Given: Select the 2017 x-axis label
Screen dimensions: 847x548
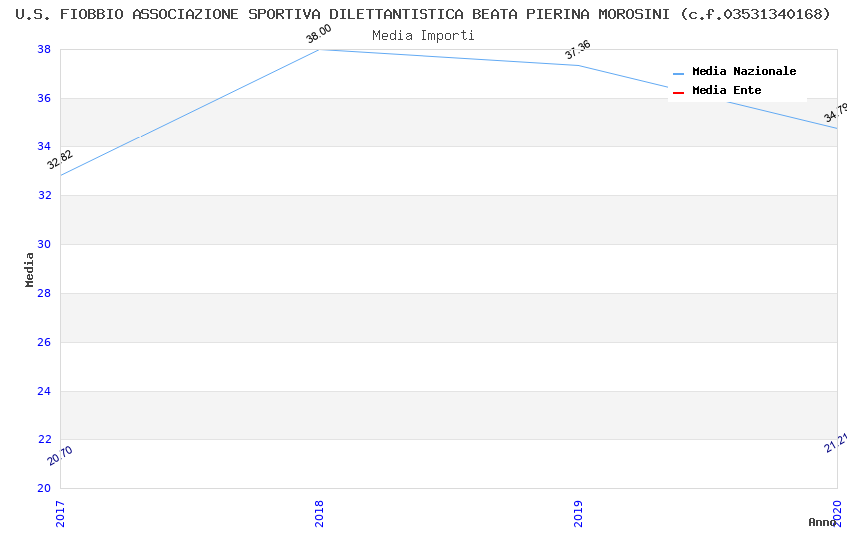Looking at the screenshot, I should (x=60, y=513).
